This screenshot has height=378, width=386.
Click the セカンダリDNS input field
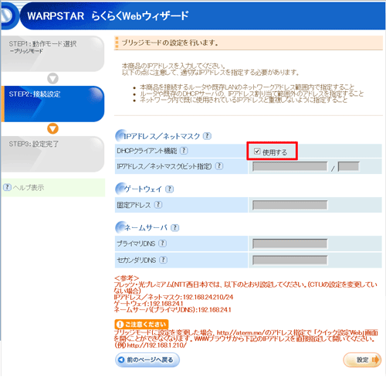(289, 260)
